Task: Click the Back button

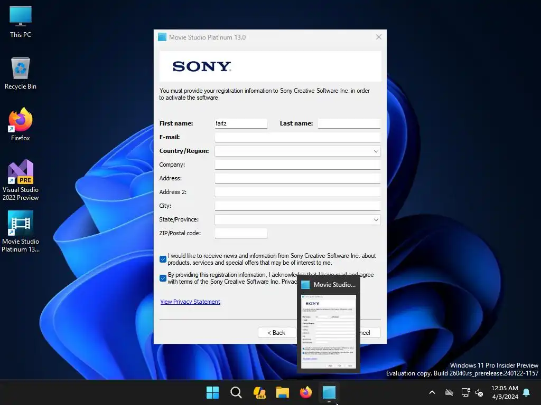Action: click(277, 333)
